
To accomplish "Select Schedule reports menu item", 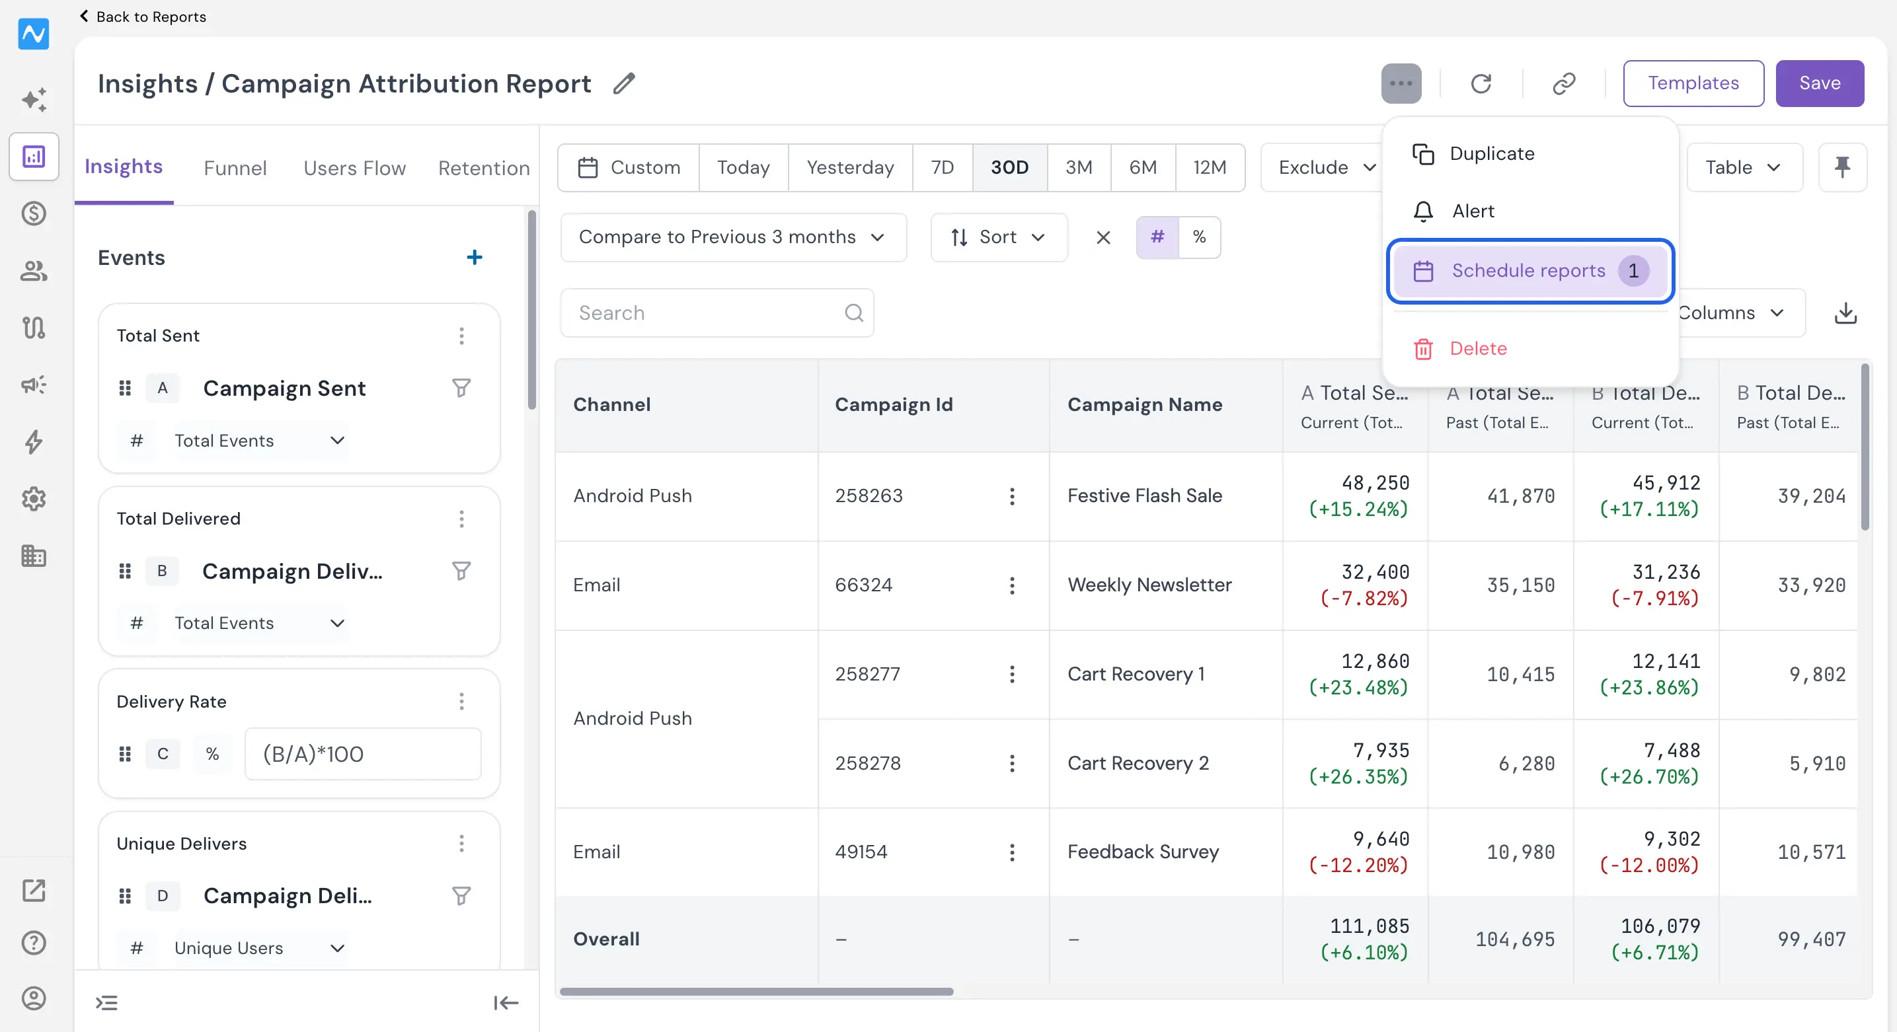I will pyautogui.click(x=1530, y=271).
